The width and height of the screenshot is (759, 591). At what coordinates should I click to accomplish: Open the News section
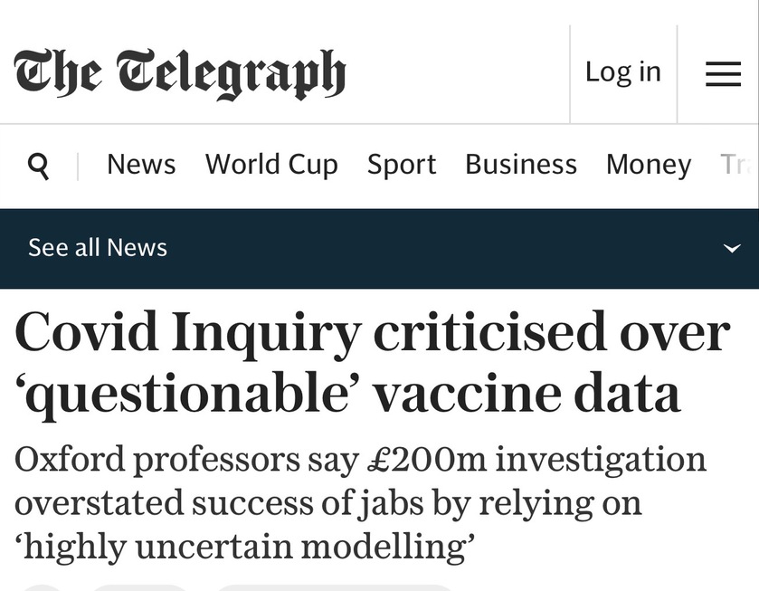point(141,164)
